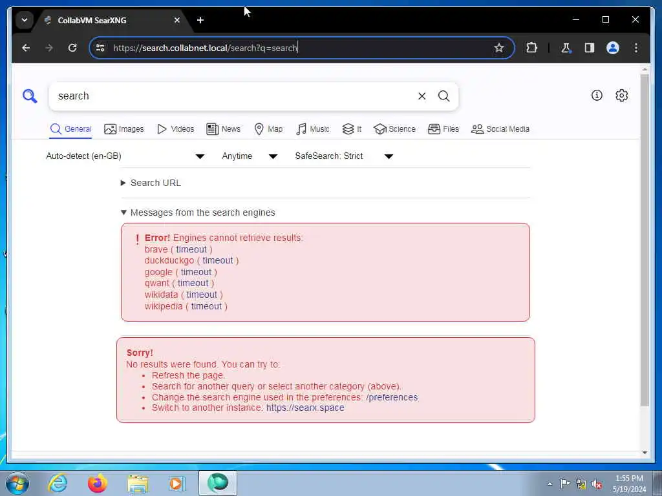Open Chrome Labs flask icon

pyautogui.click(x=566, y=48)
